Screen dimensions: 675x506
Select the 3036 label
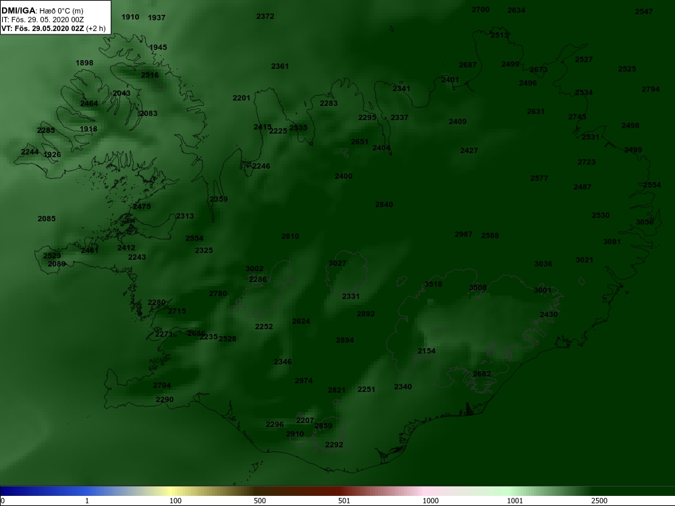tap(543, 264)
